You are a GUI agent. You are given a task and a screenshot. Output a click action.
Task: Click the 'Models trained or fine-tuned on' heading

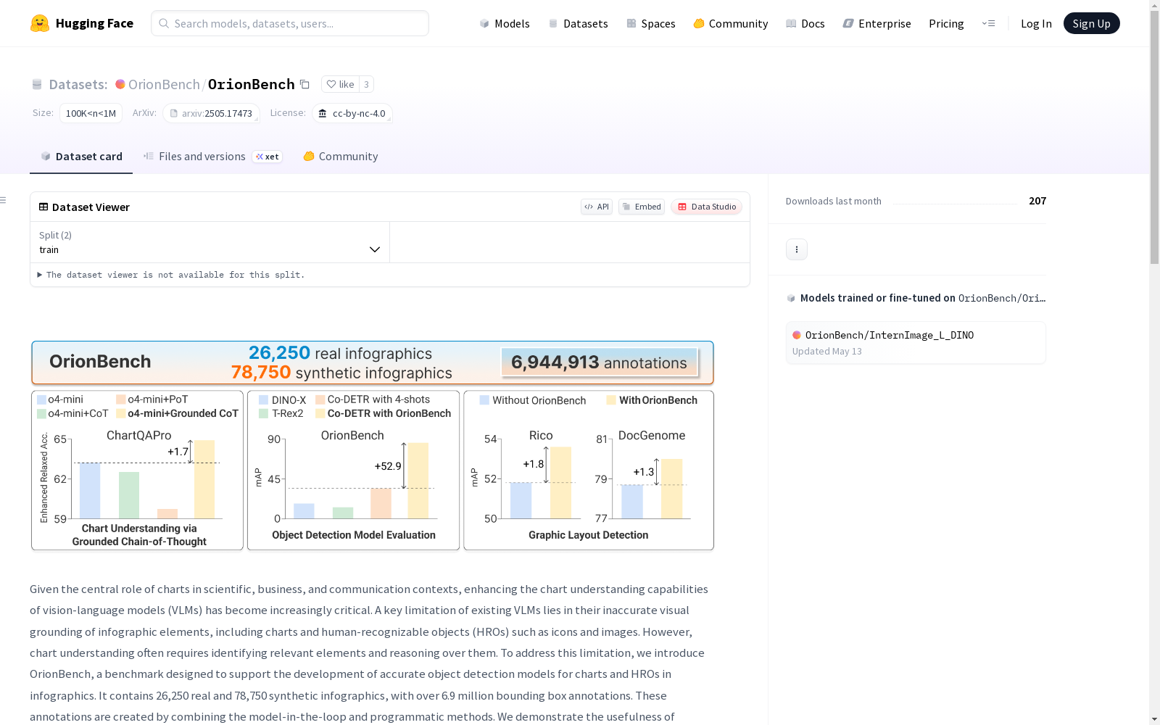tap(878, 298)
